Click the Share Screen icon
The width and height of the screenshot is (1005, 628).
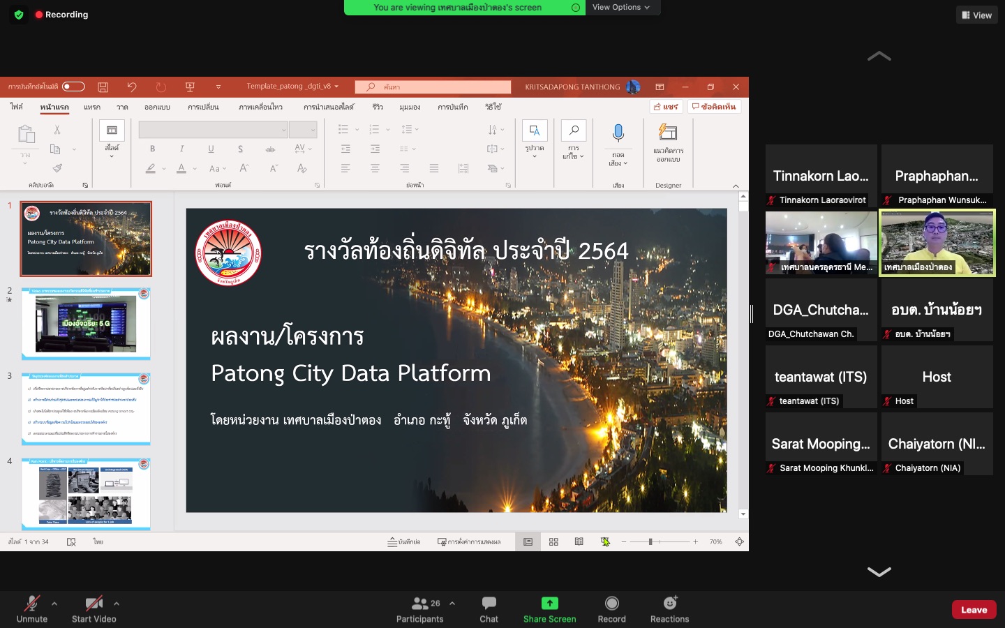(549, 604)
